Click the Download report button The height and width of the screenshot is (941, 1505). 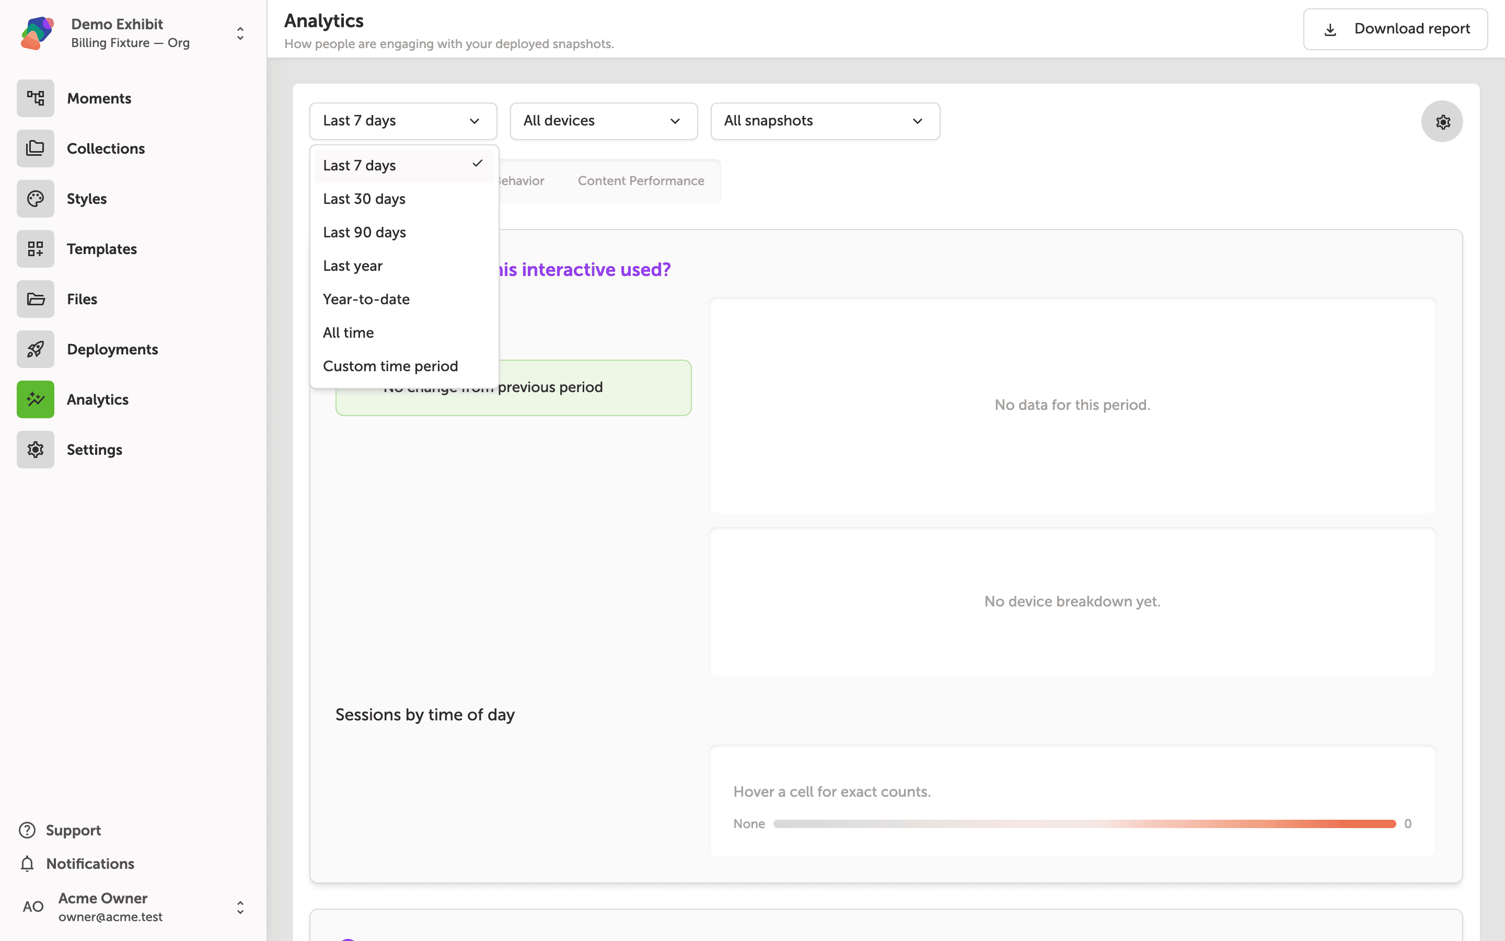click(x=1395, y=29)
